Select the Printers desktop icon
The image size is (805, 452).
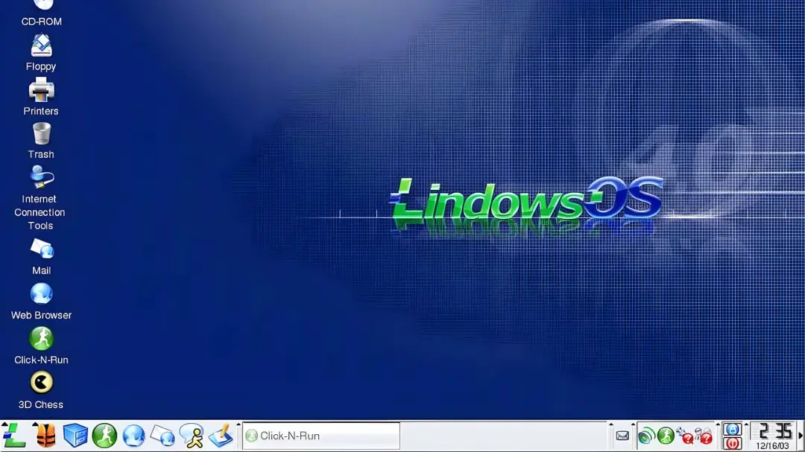pos(41,97)
